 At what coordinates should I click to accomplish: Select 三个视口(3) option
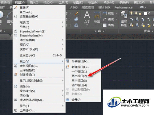pos(83,81)
